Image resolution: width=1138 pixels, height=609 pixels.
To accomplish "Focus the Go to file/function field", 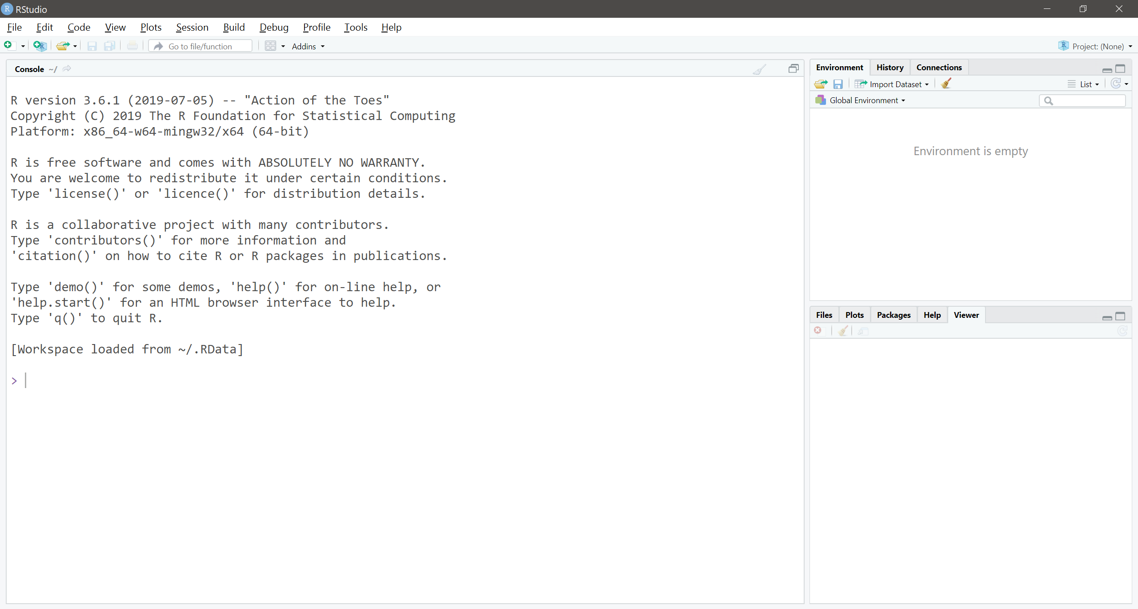I will pyautogui.click(x=200, y=46).
